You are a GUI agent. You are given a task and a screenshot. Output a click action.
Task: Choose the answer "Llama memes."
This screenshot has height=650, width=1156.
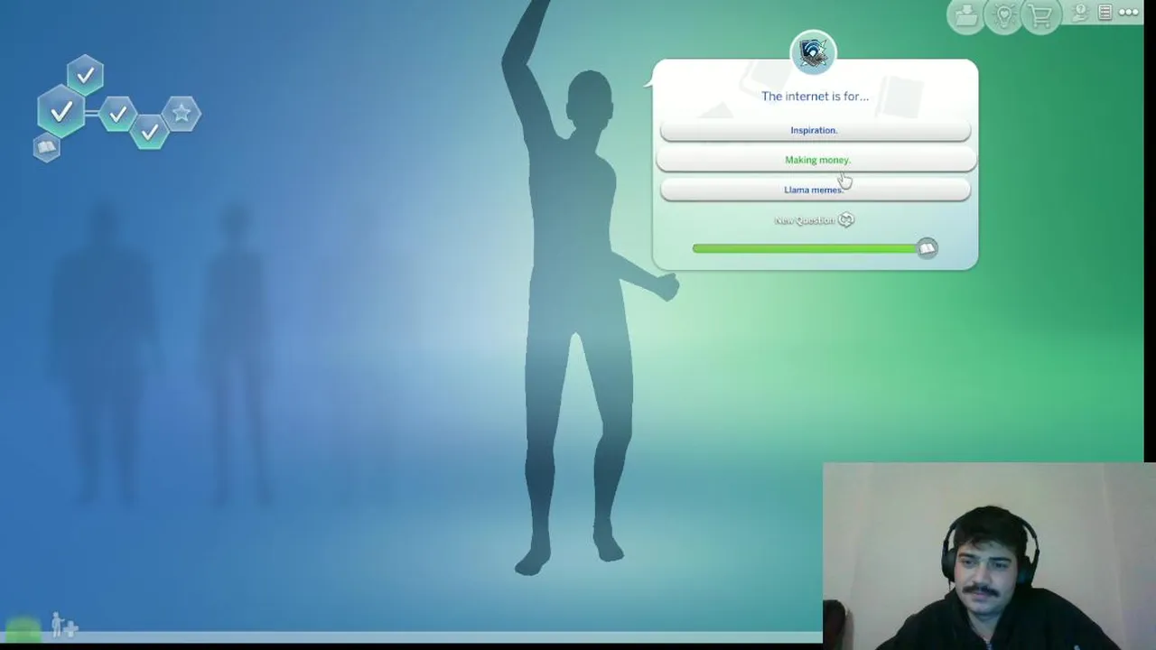tap(815, 190)
